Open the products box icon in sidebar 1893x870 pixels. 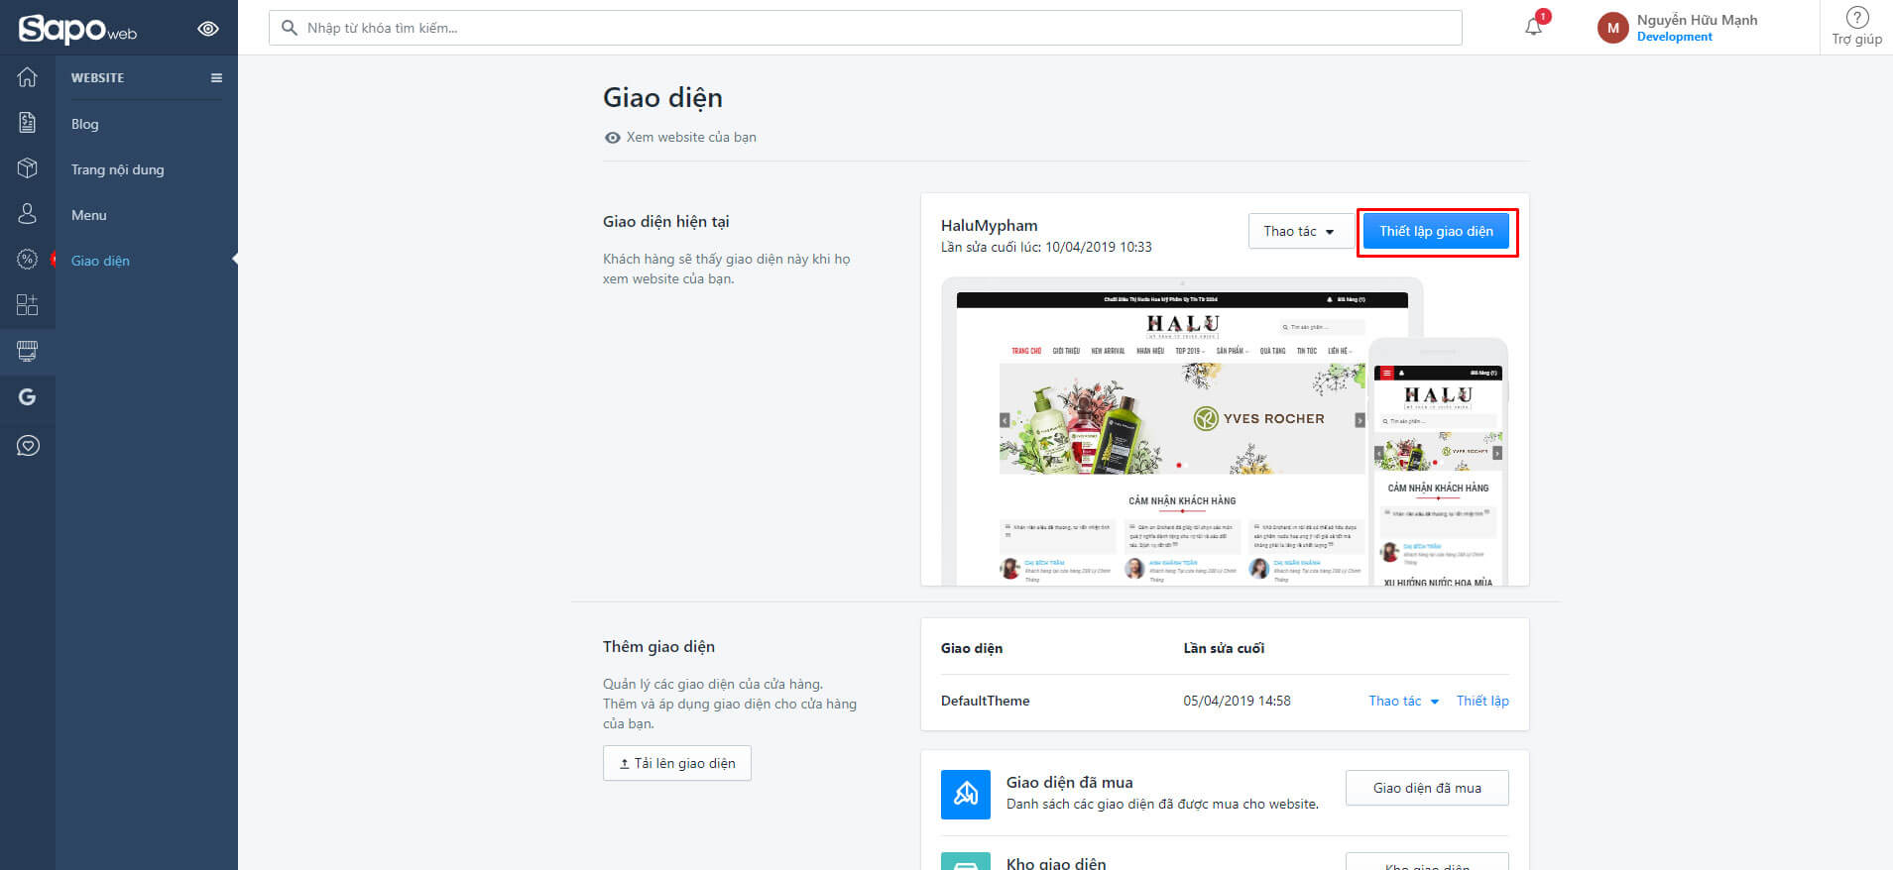[x=28, y=168]
